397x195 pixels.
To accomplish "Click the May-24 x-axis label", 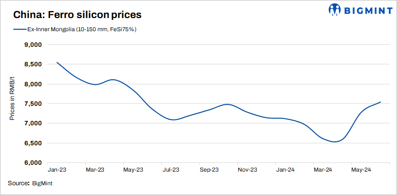I will click(x=361, y=170).
